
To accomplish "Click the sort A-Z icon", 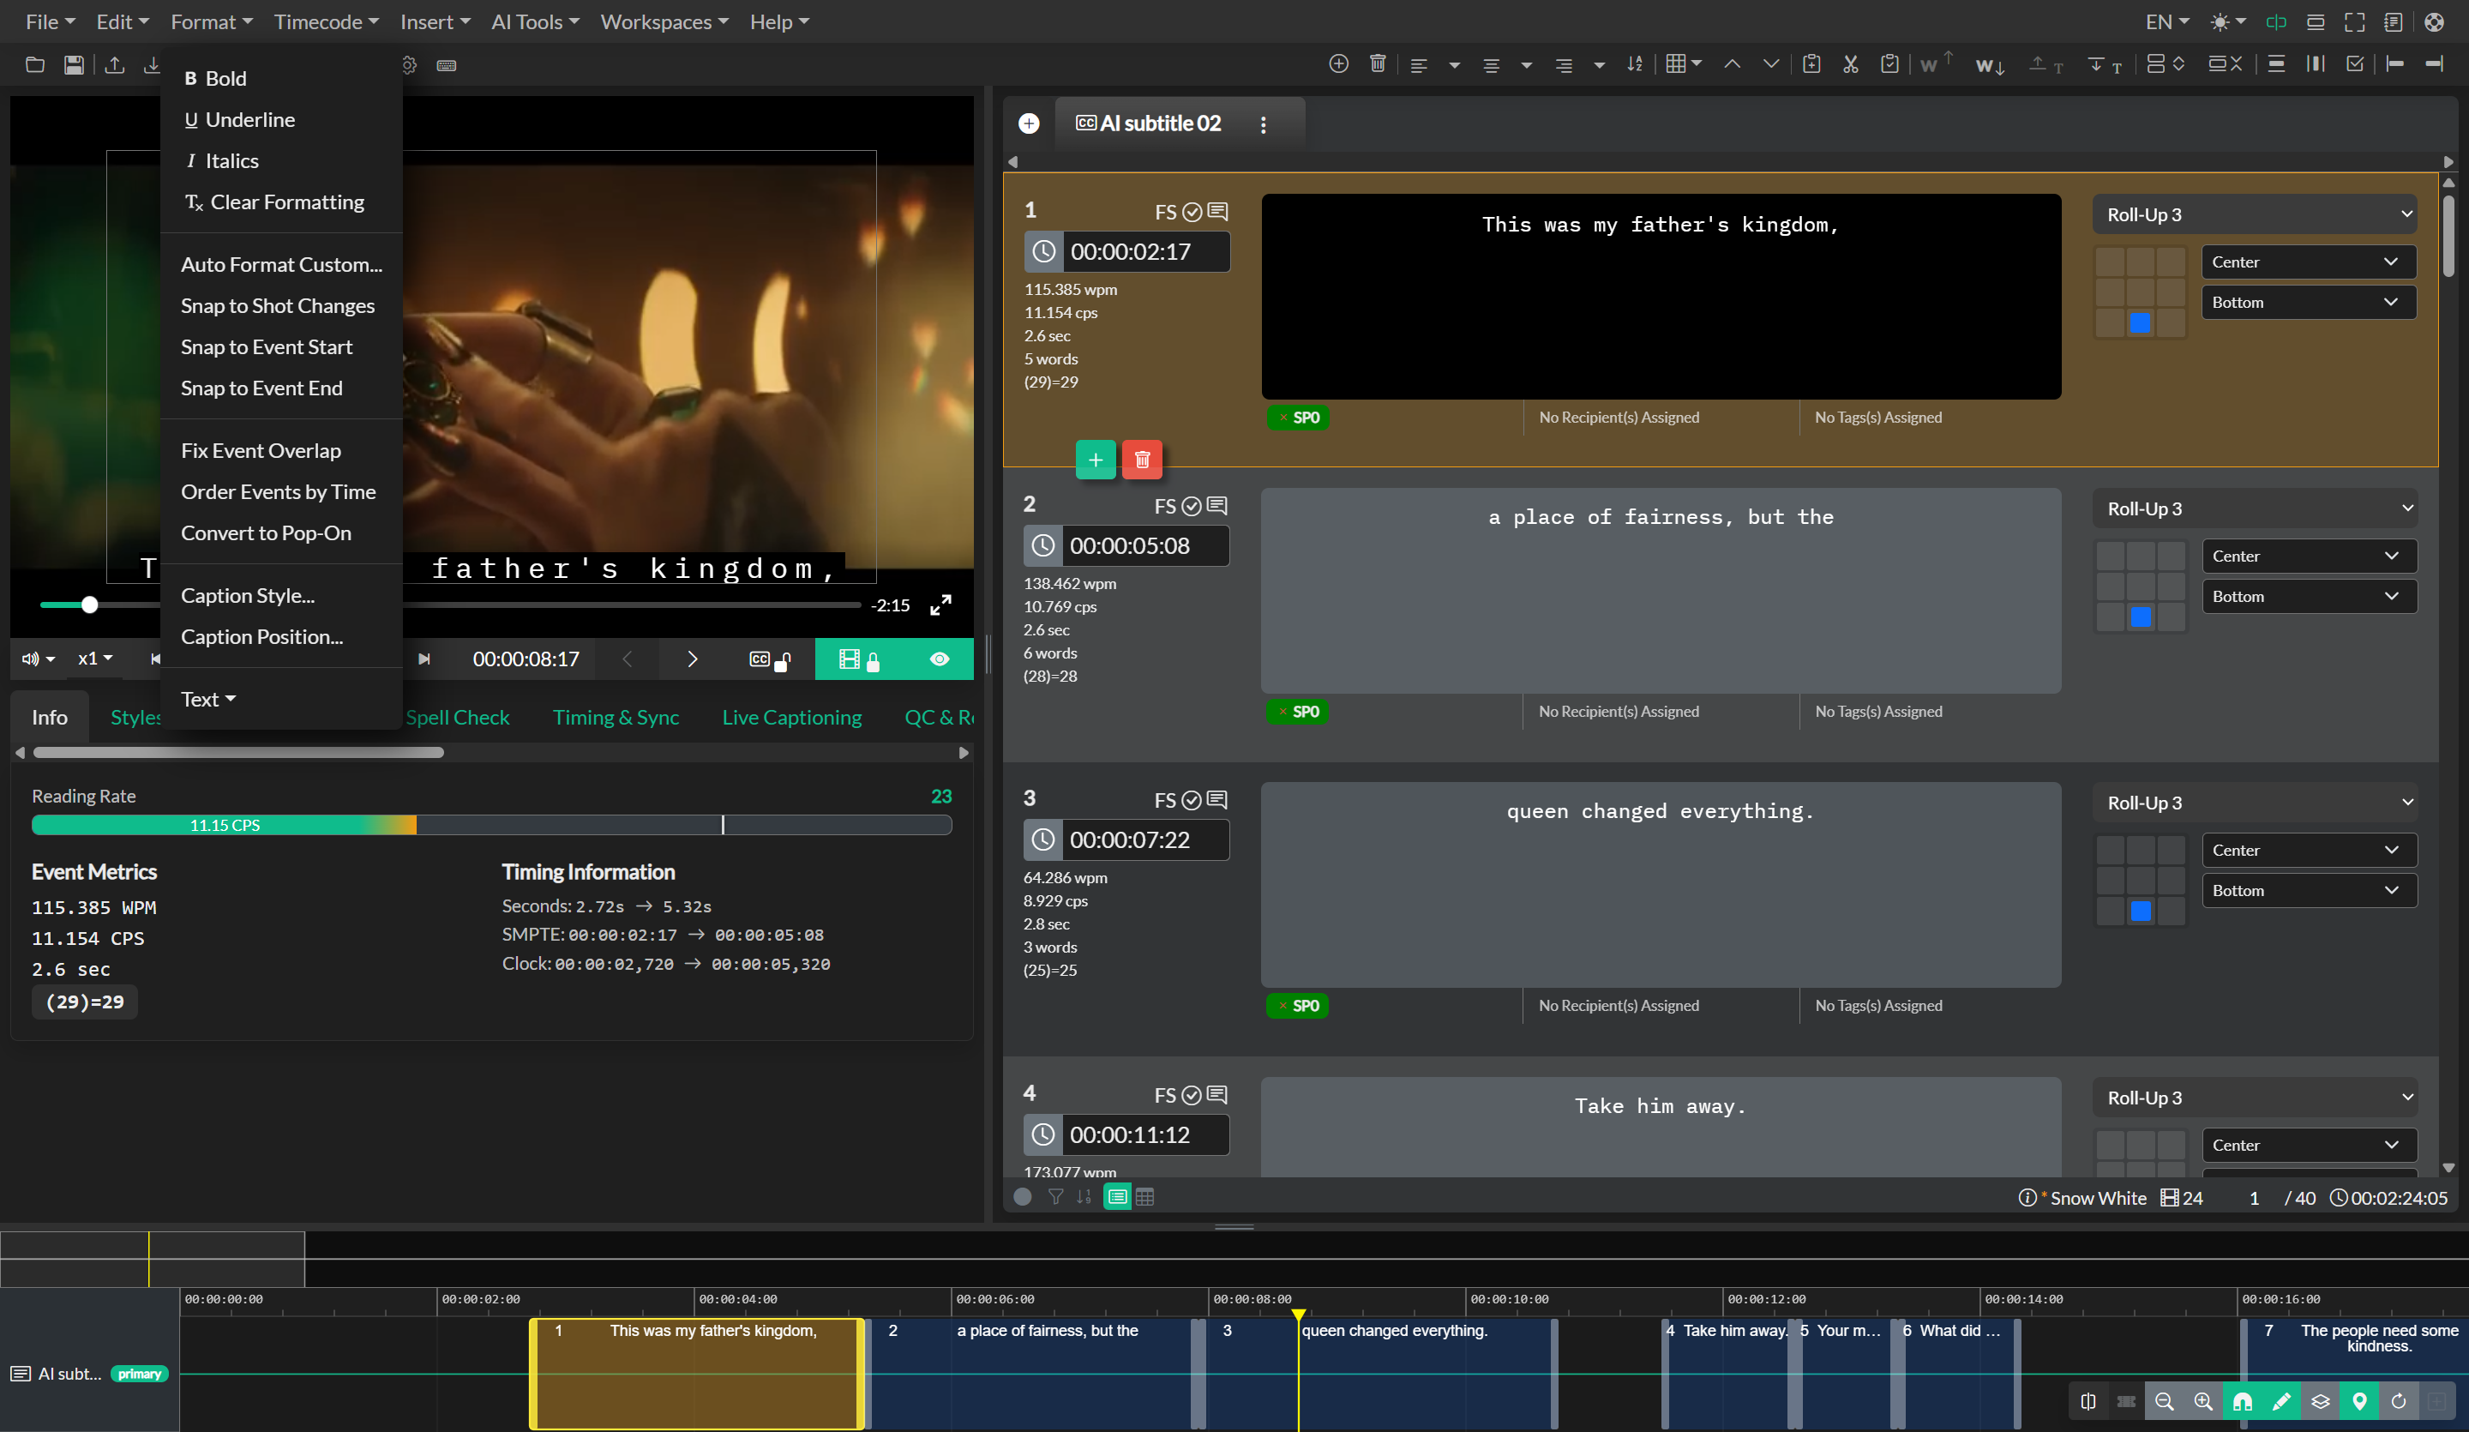I will click(1634, 63).
